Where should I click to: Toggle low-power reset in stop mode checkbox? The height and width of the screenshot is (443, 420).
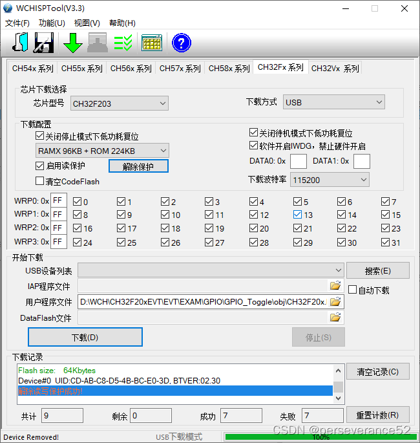click(x=40, y=136)
